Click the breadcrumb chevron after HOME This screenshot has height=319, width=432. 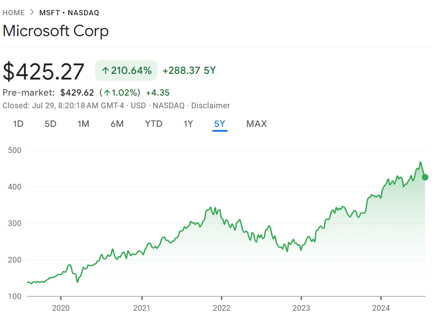pos(31,13)
